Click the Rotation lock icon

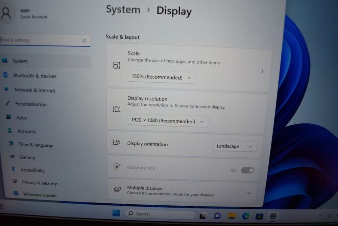pyautogui.click(x=117, y=166)
